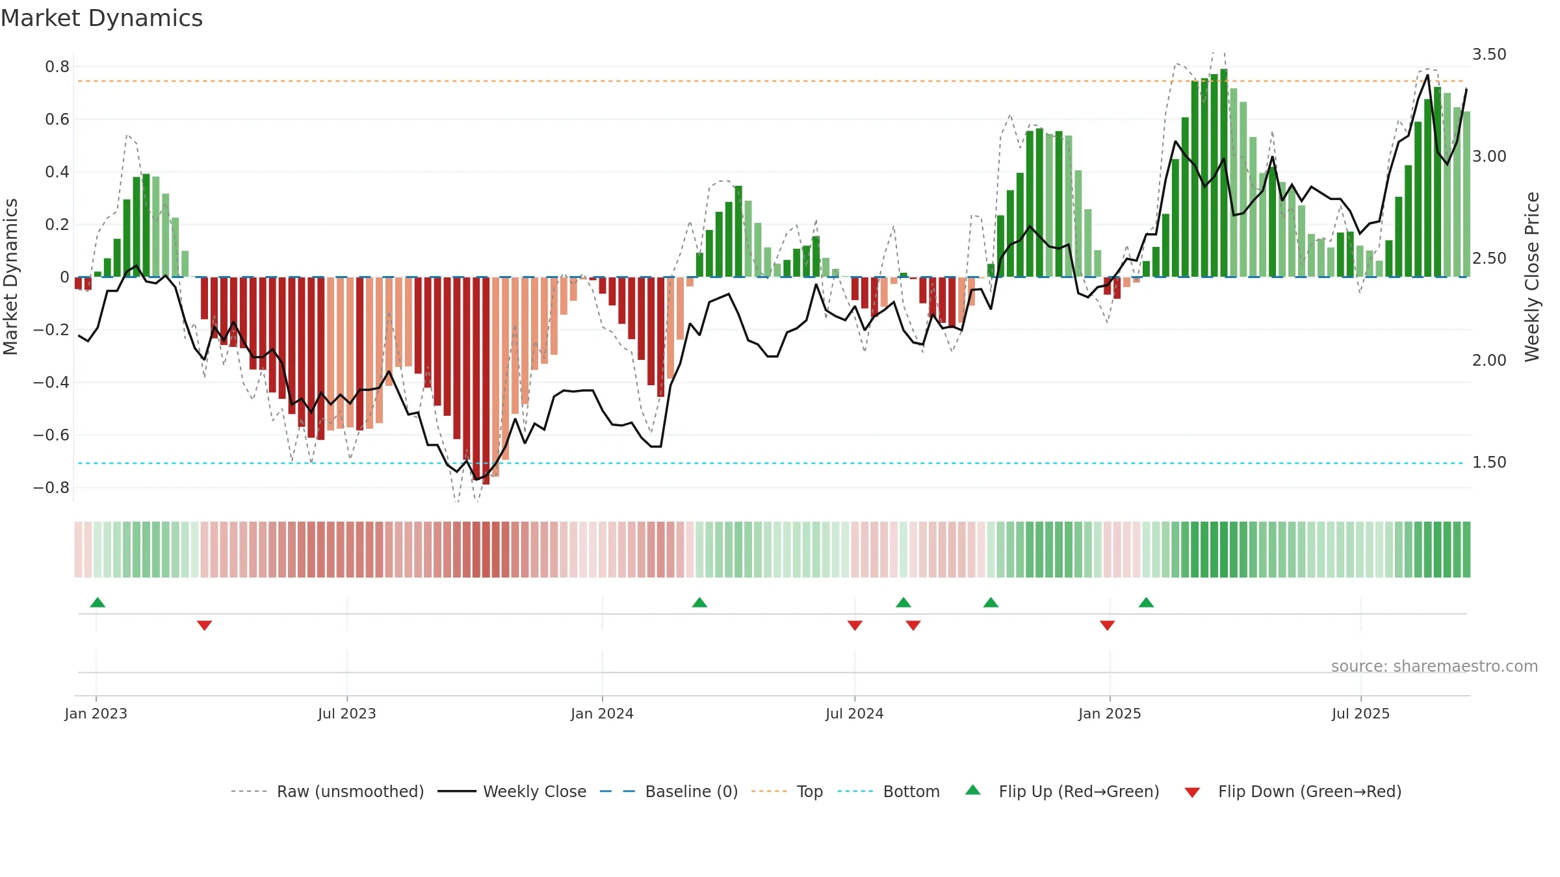Click the Jul 2023 x-axis label
The width and height of the screenshot is (1560, 877).
coord(347,713)
